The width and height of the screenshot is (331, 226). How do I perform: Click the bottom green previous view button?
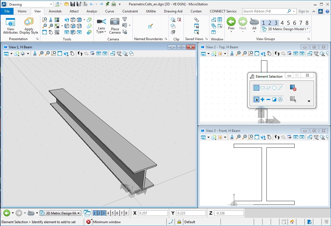point(7,213)
